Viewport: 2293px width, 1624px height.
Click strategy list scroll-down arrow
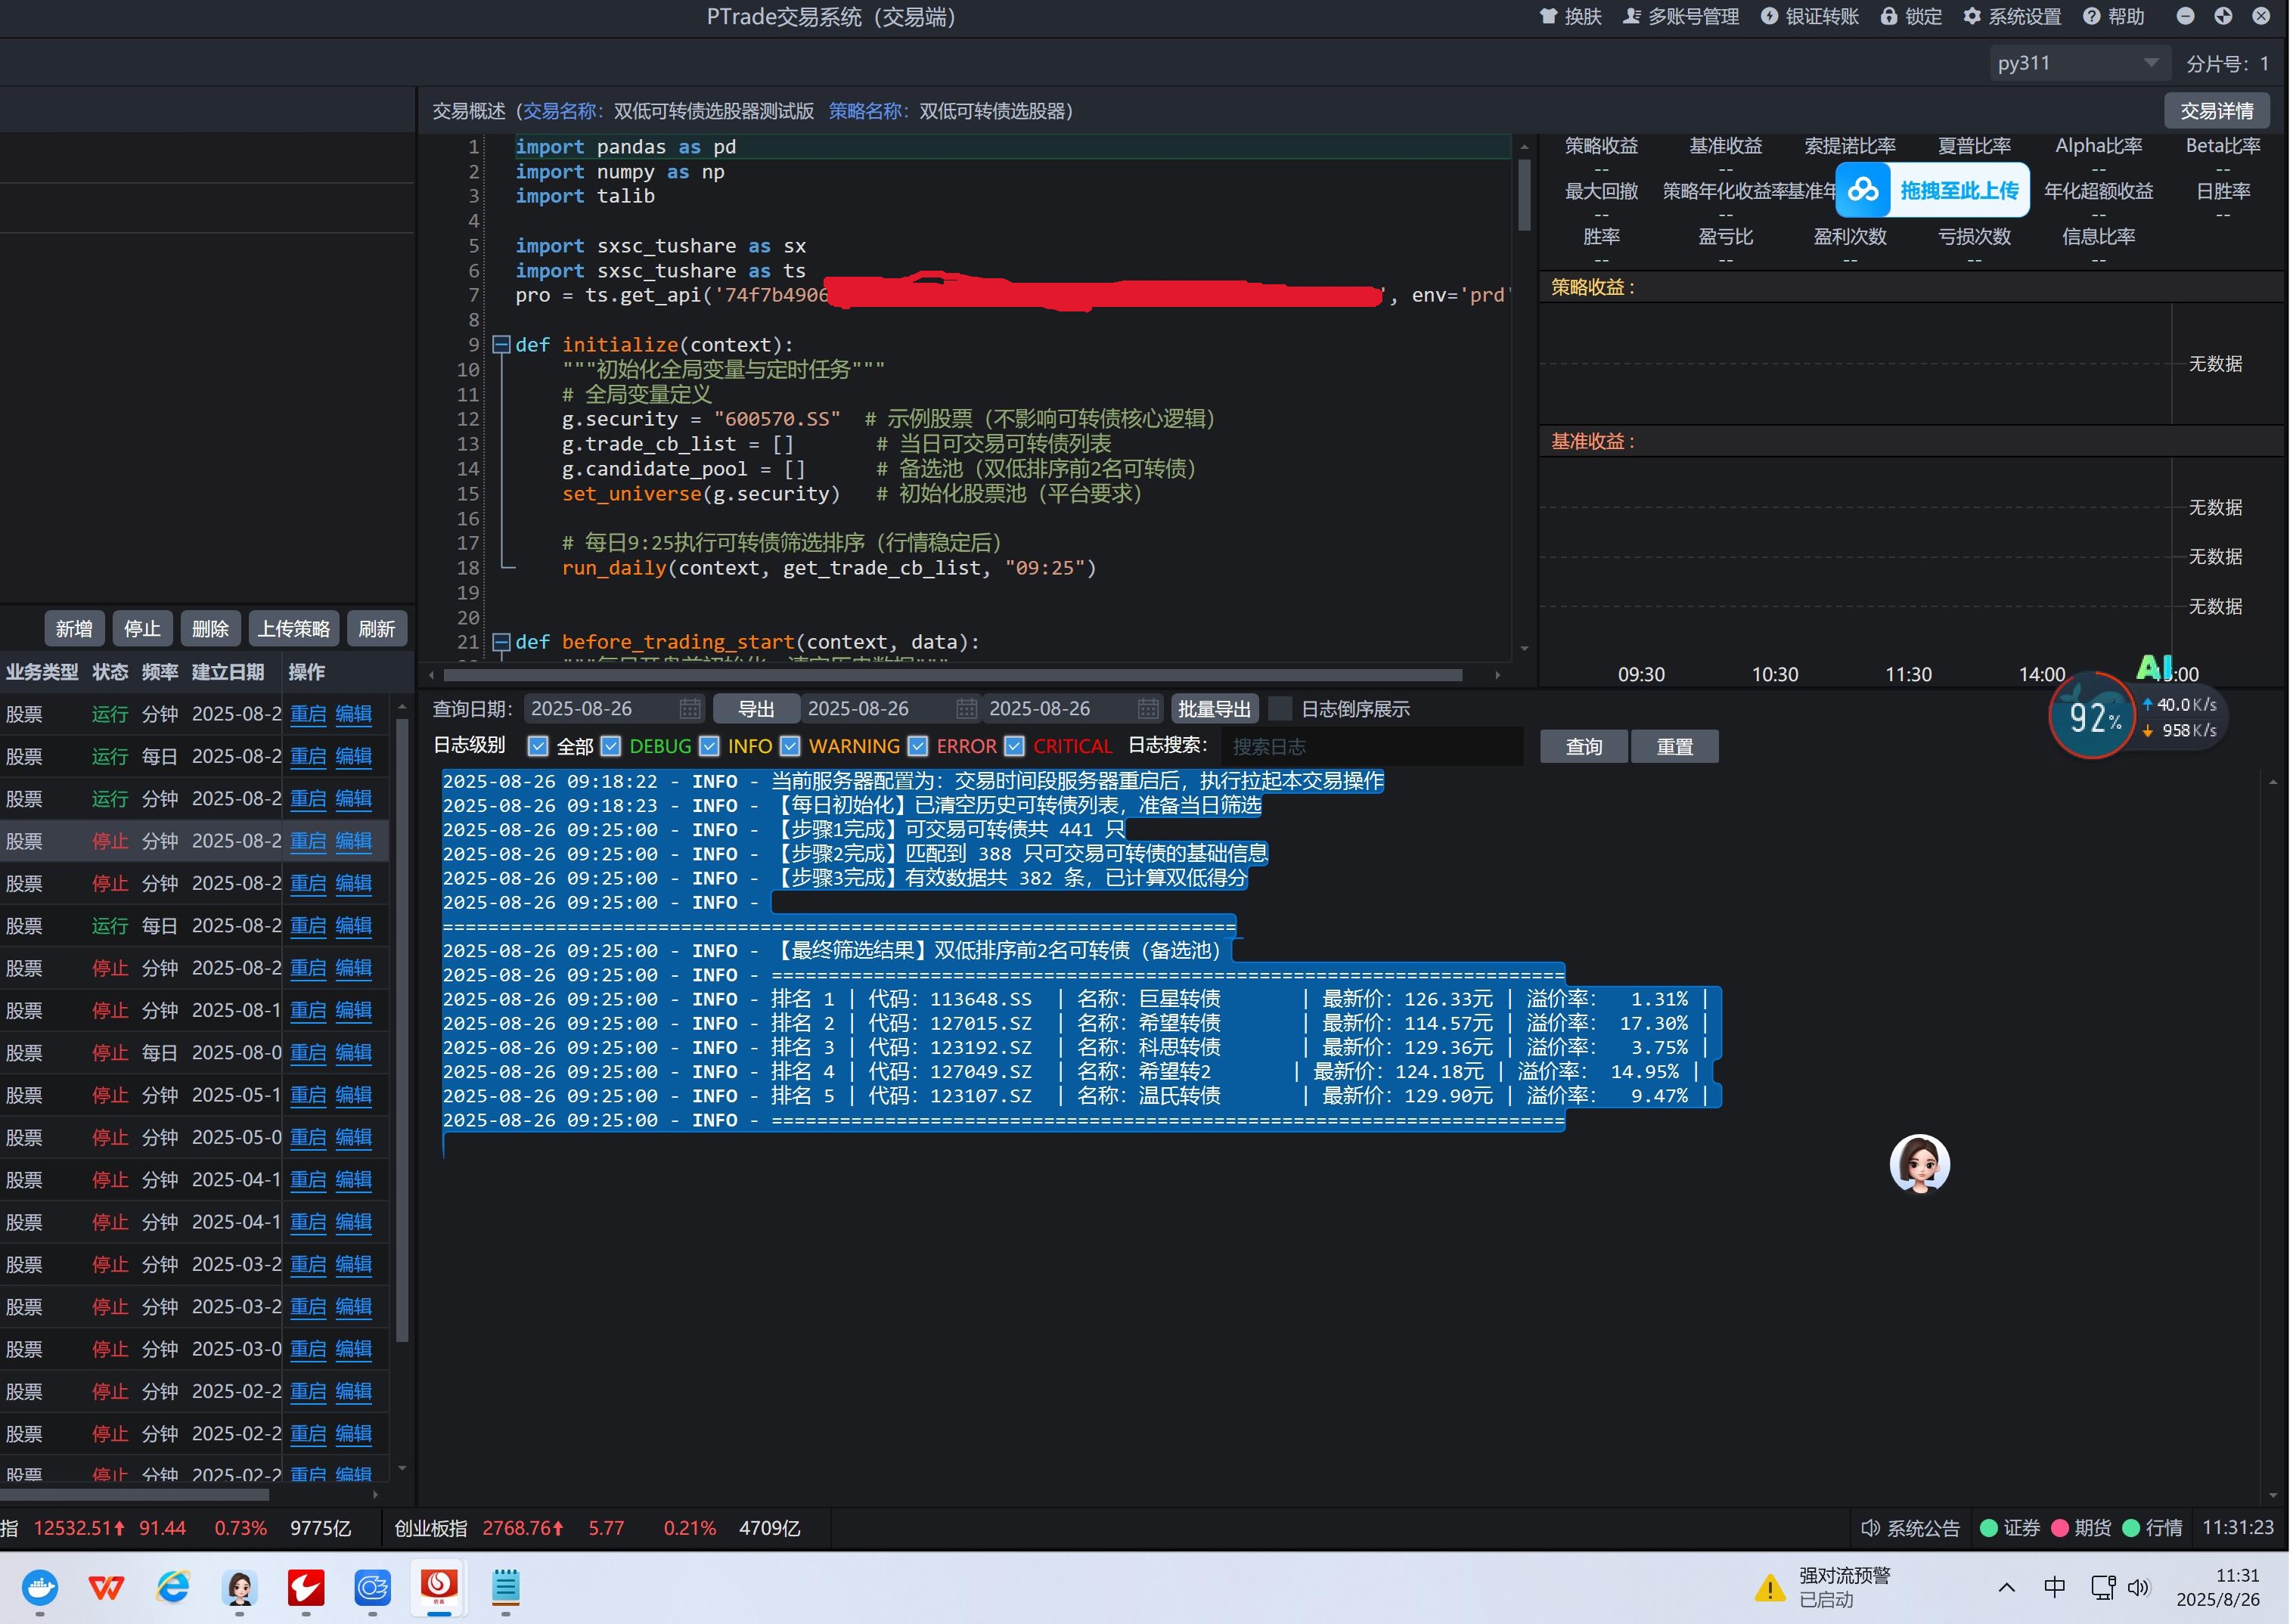point(402,1469)
